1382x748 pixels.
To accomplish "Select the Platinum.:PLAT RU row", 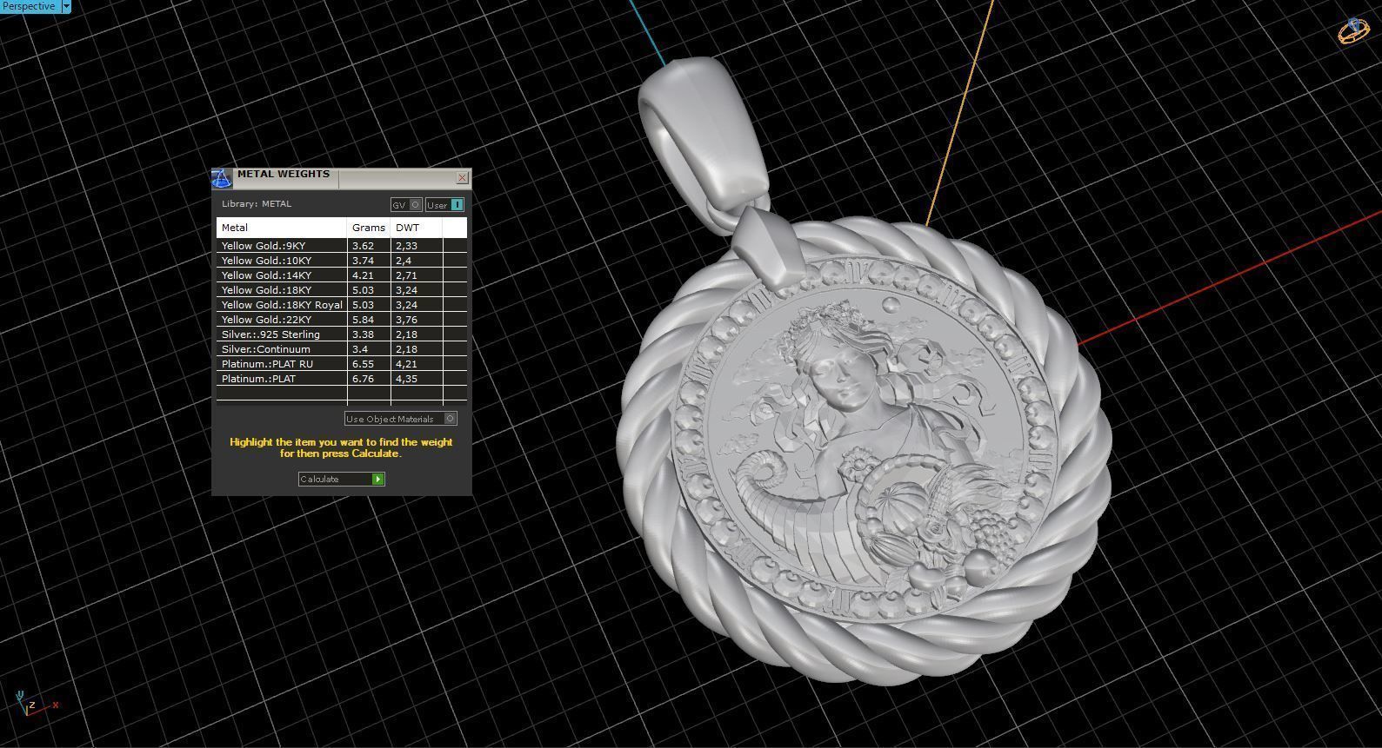I will [x=342, y=364].
